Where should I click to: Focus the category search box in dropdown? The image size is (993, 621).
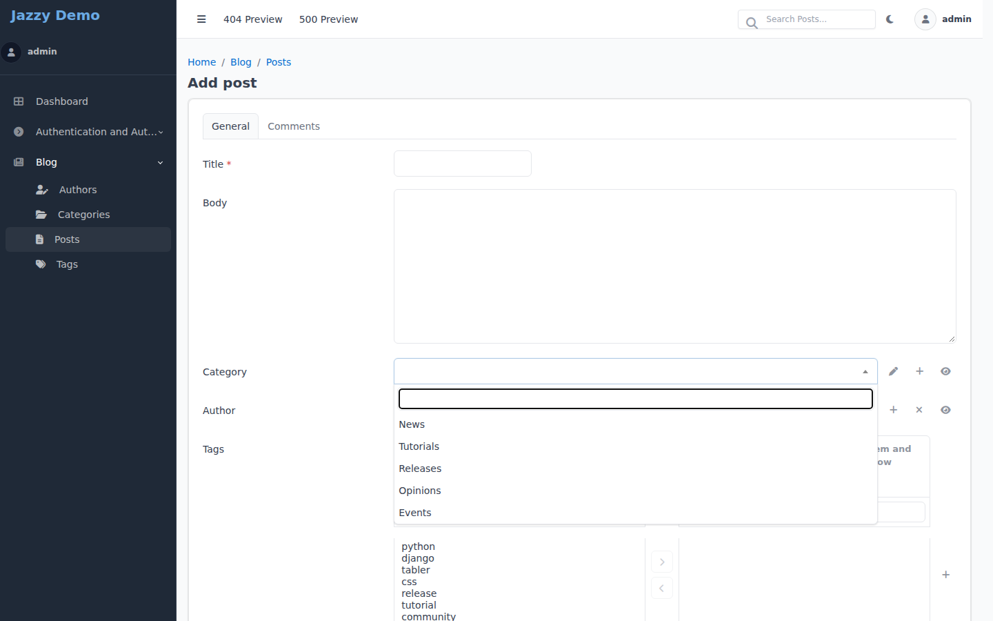pyautogui.click(x=635, y=399)
